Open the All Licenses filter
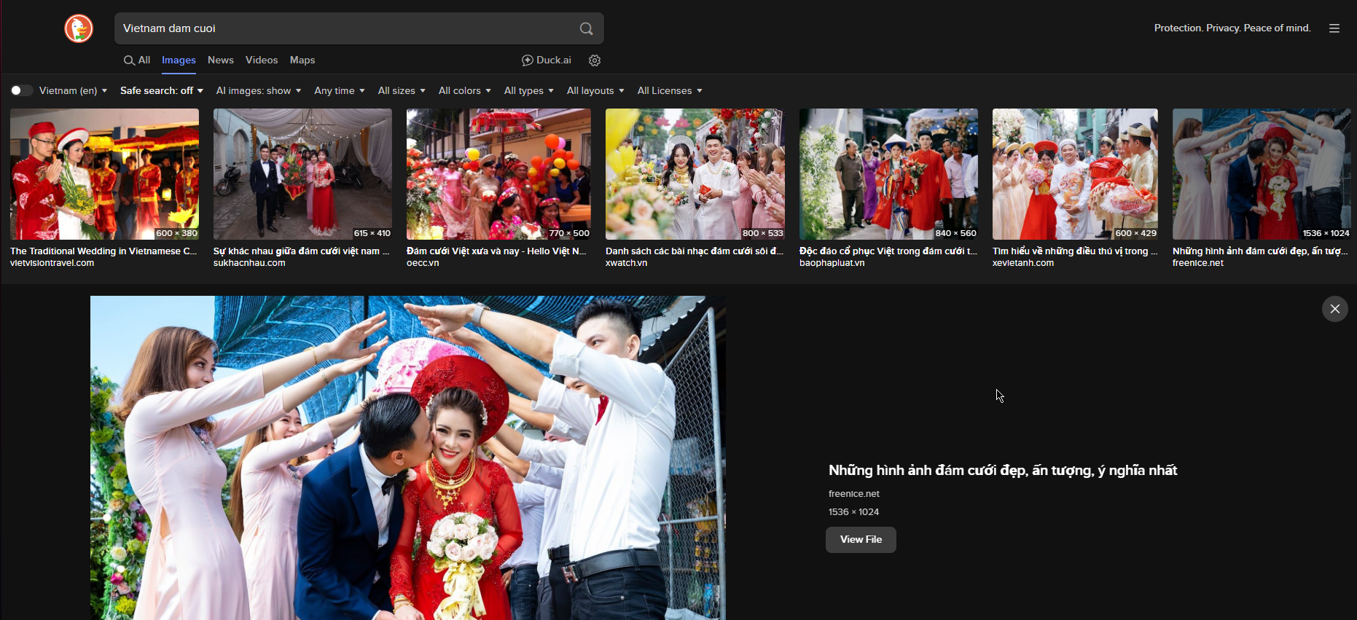Screen dimensions: 1357x620 pyautogui.click(x=670, y=90)
